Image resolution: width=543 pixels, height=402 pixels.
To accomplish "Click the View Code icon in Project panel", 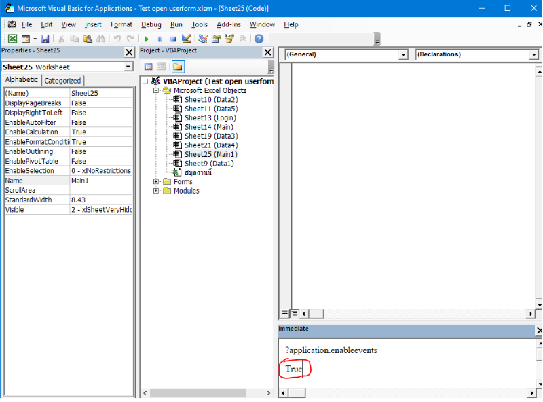I will 149,67.
